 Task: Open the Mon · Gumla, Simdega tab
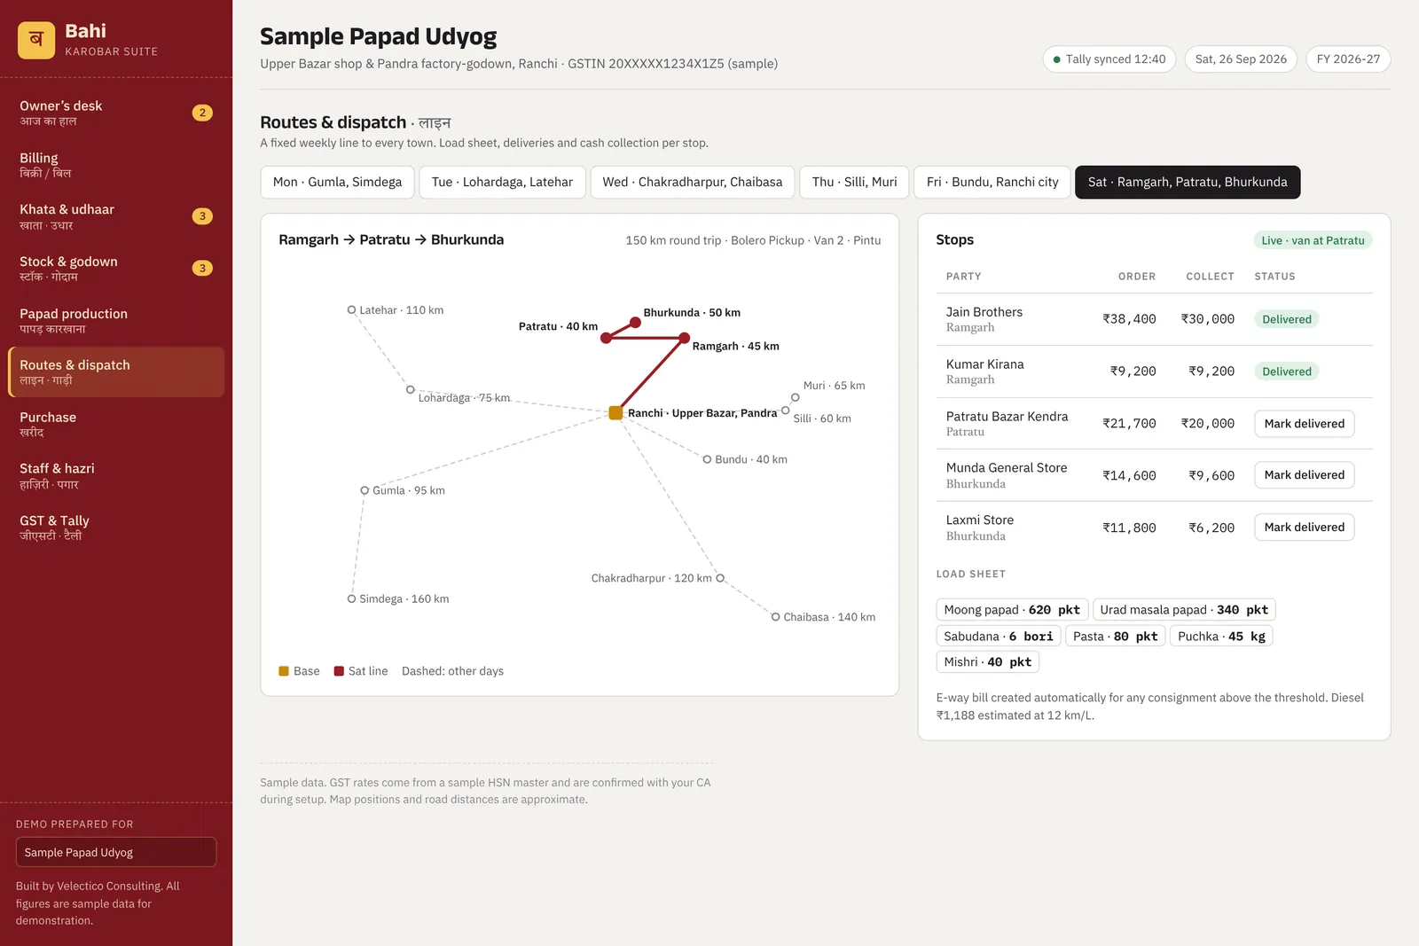(337, 182)
